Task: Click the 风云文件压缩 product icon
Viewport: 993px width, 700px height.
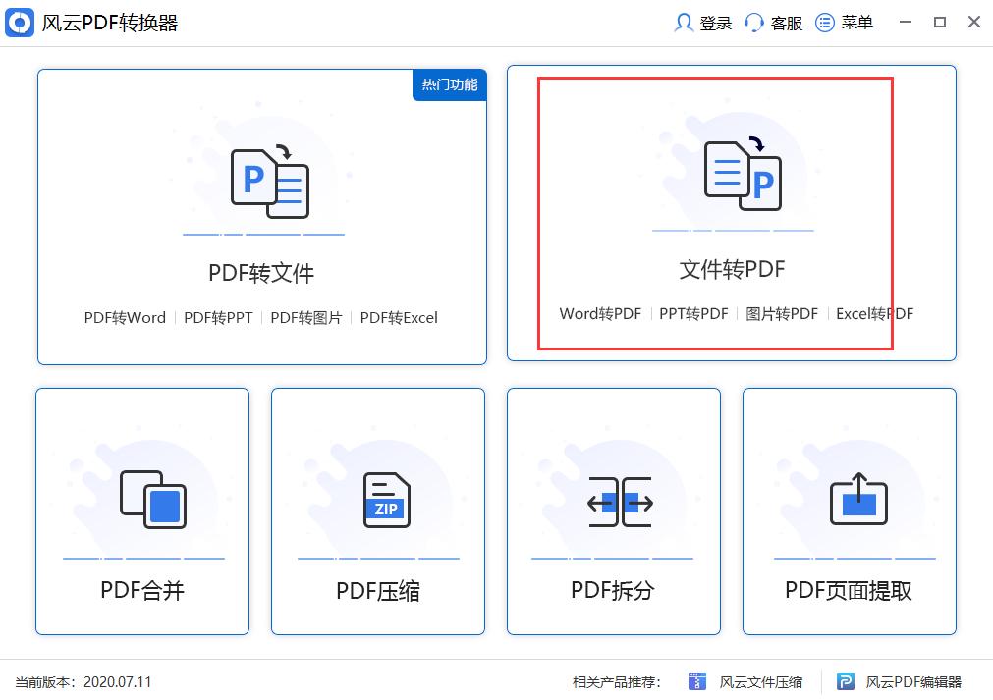Action: pos(697,680)
